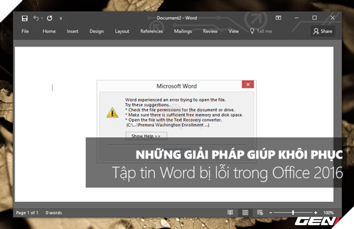Minimize the Word window
This screenshot has height=229, width=354.
[297, 18]
